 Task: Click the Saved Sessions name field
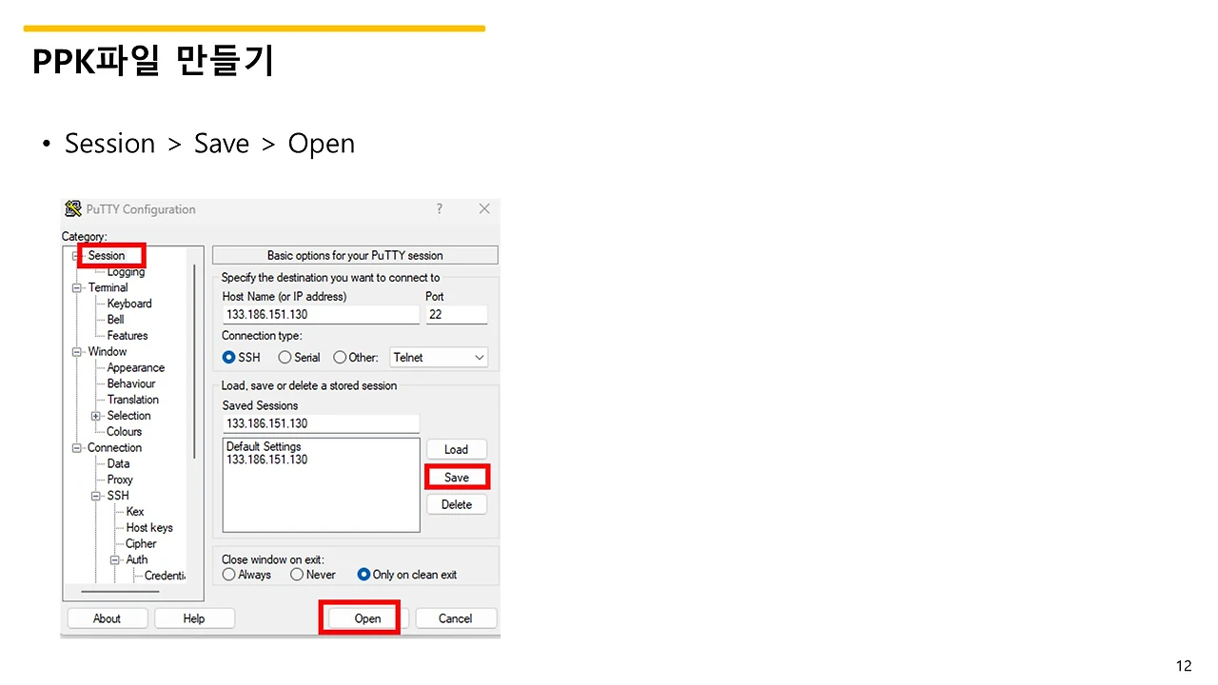click(321, 423)
